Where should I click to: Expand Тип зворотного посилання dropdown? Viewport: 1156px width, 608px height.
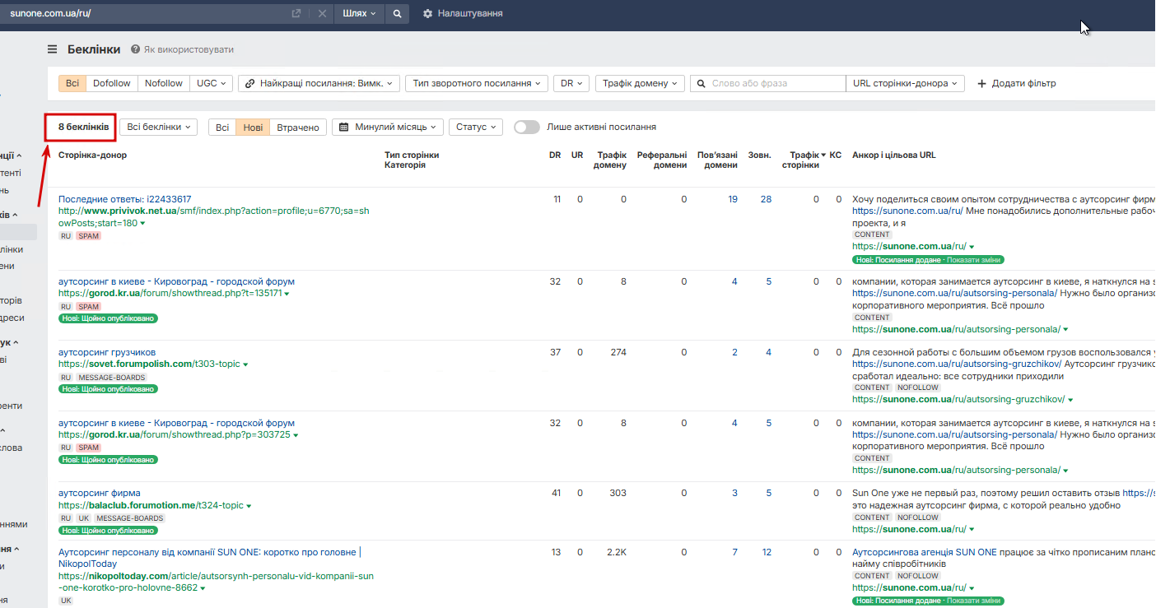coord(477,83)
